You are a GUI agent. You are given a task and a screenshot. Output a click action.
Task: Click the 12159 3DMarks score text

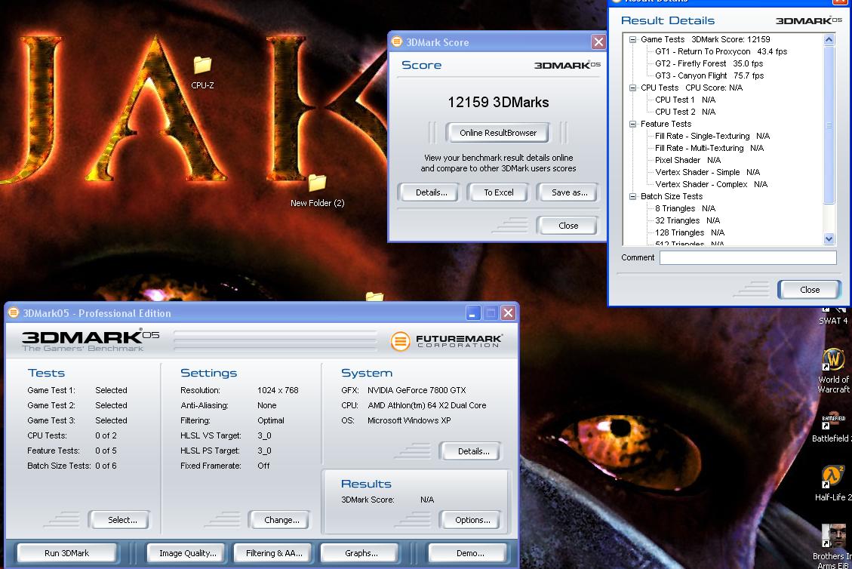(498, 102)
